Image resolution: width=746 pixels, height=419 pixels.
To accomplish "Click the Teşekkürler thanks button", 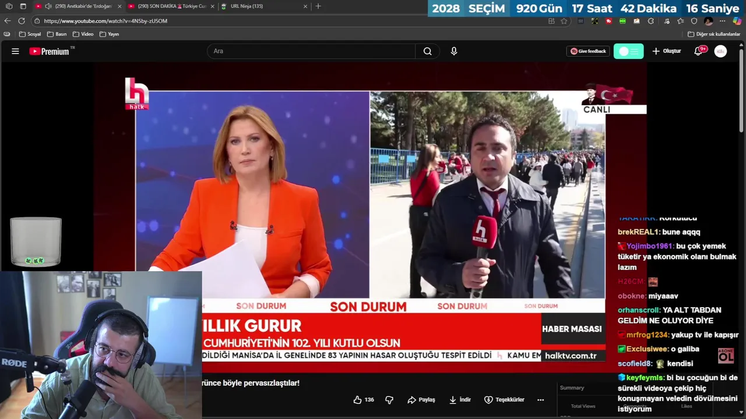I will pos(505,400).
